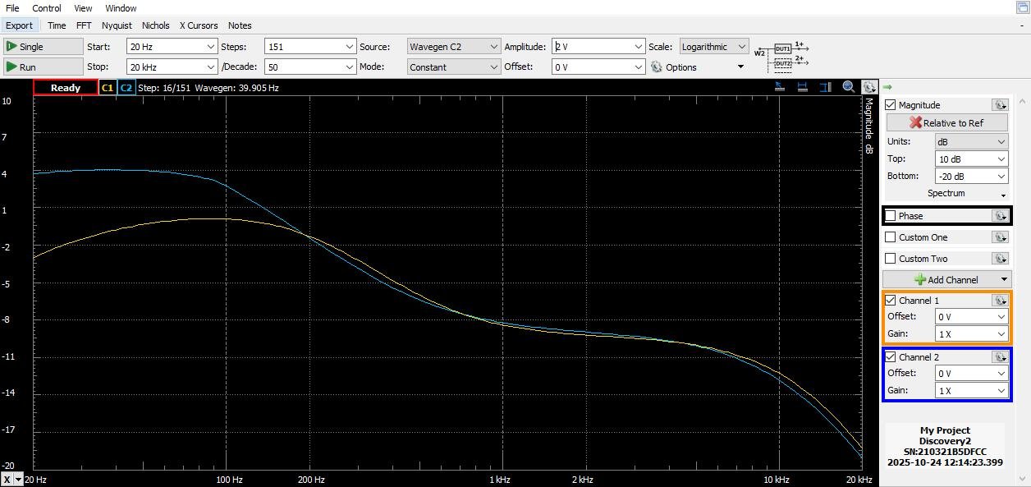Open the Control menu
Image resolution: width=1031 pixels, height=487 pixels.
click(x=47, y=8)
